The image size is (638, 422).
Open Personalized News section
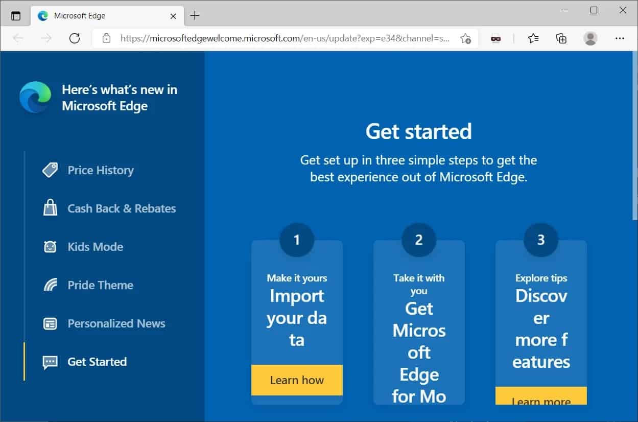[x=116, y=323]
